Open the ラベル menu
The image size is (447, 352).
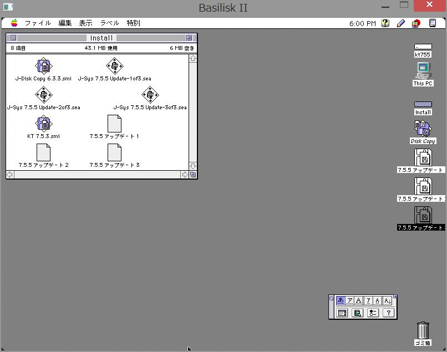click(x=109, y=23)
